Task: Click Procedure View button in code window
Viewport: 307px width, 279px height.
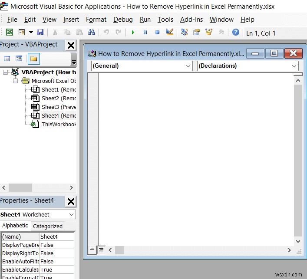Action: pos(92,249)
